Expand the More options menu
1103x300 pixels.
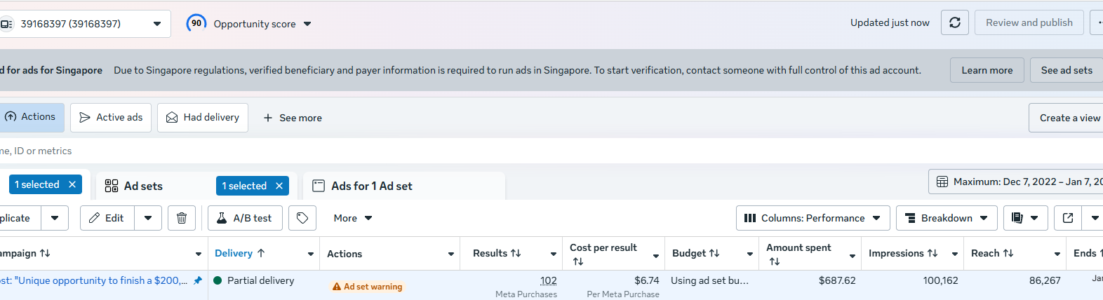pyautogui.click(x=352, y=218)
